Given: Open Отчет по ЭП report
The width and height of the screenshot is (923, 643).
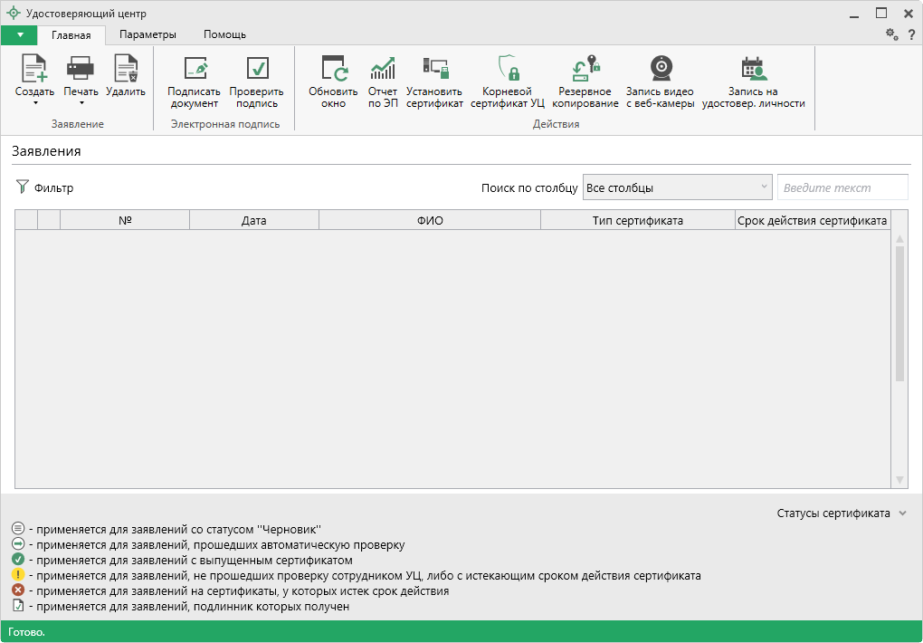Looking at the screenshot, I should 383,70.
